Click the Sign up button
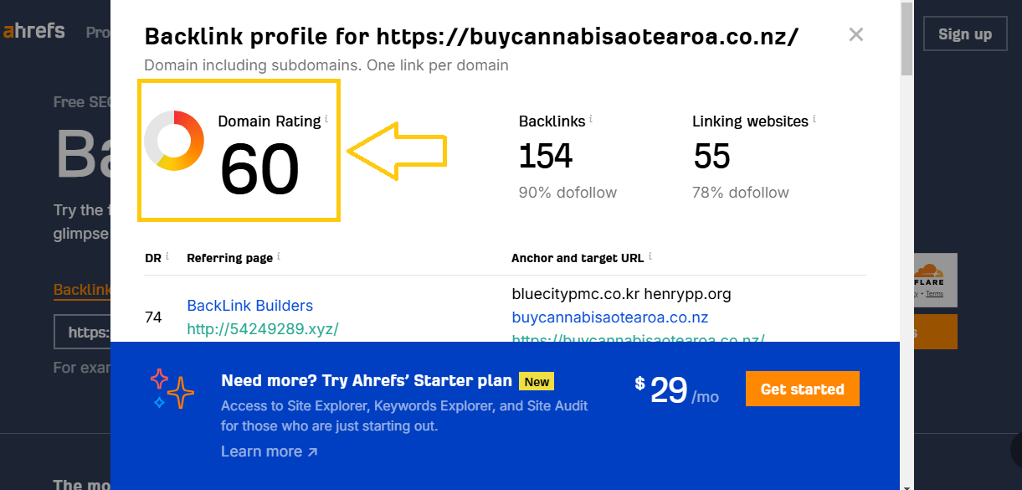This screenshot has height=490, width=1022. pos(965,34)
